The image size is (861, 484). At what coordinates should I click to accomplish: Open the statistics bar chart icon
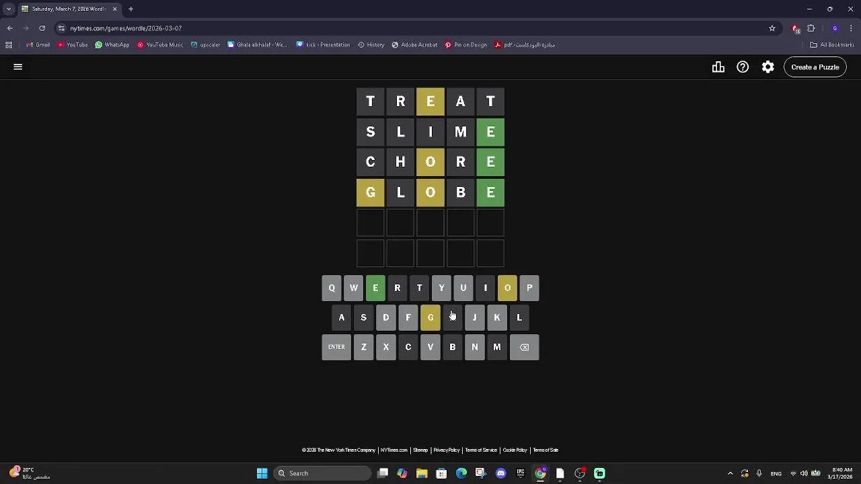[x=718, y=67]
